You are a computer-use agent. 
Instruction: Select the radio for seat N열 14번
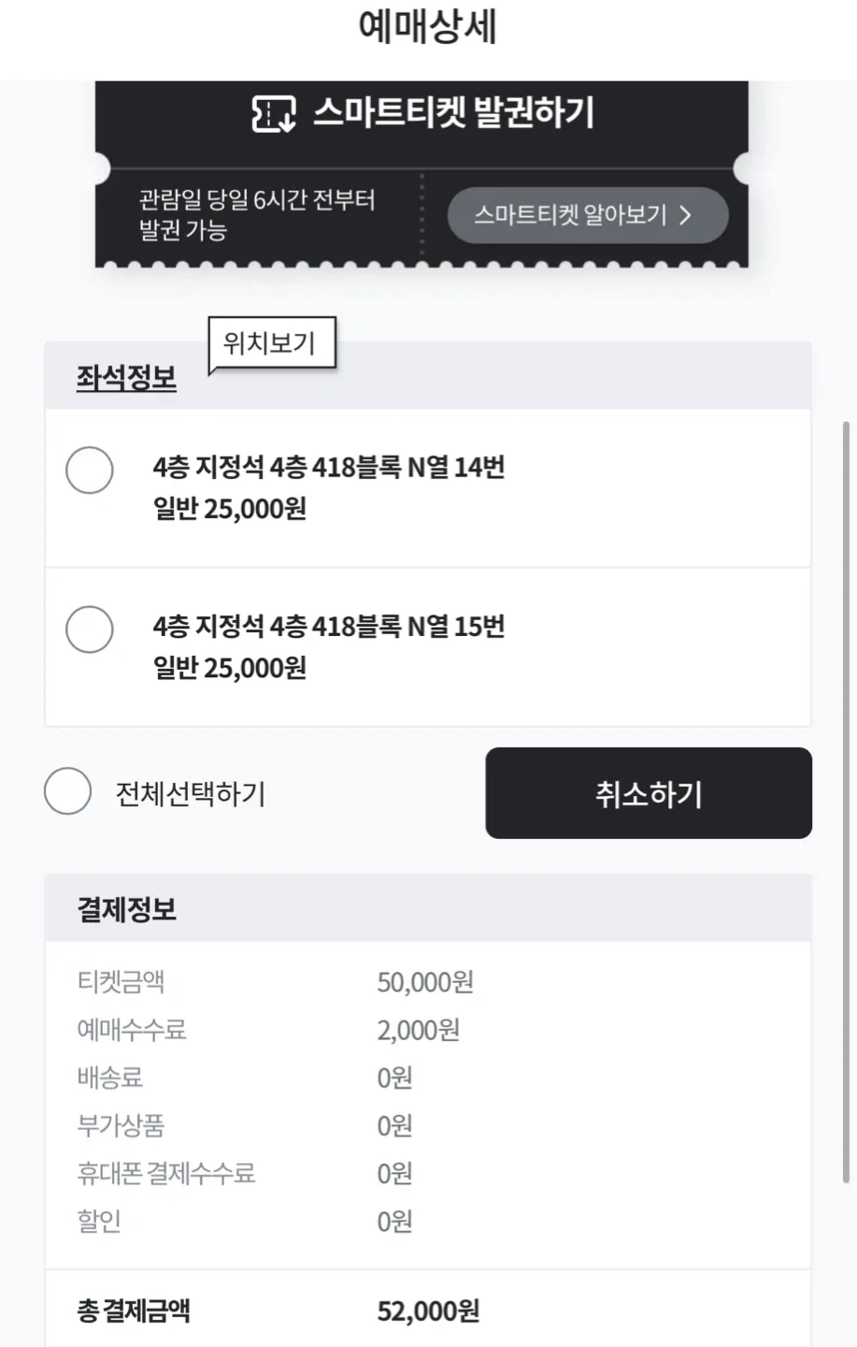[90, 470]
